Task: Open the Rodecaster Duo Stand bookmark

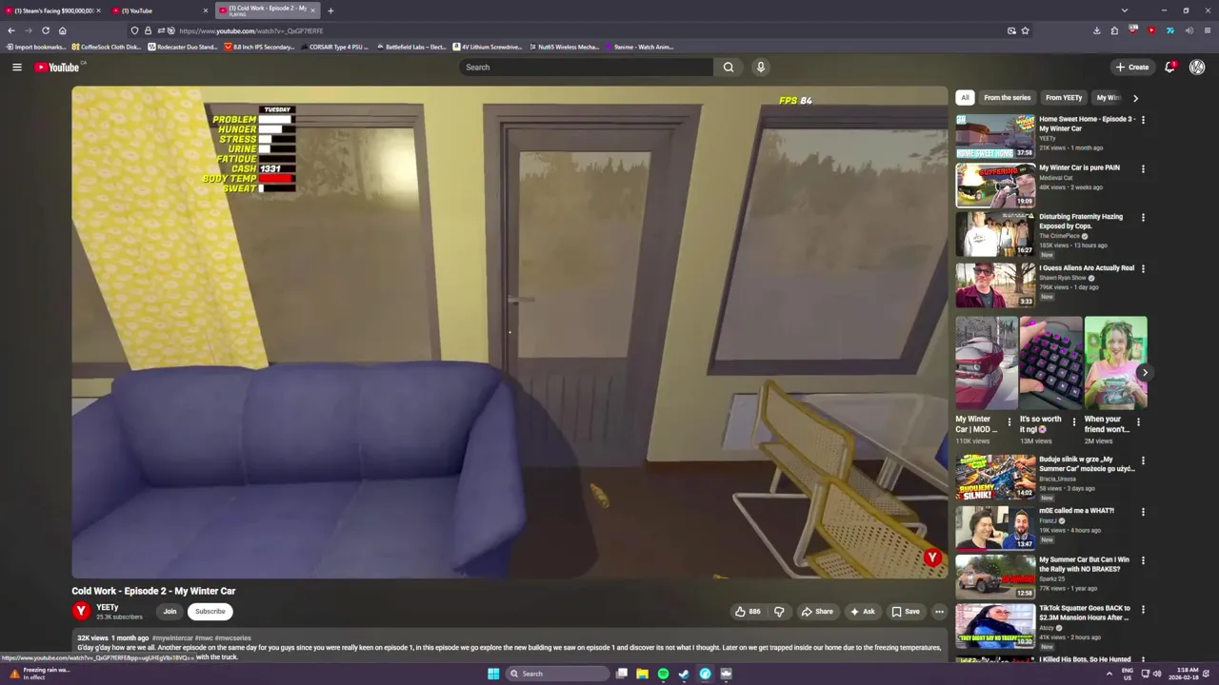Action: (x=182, y=47)
